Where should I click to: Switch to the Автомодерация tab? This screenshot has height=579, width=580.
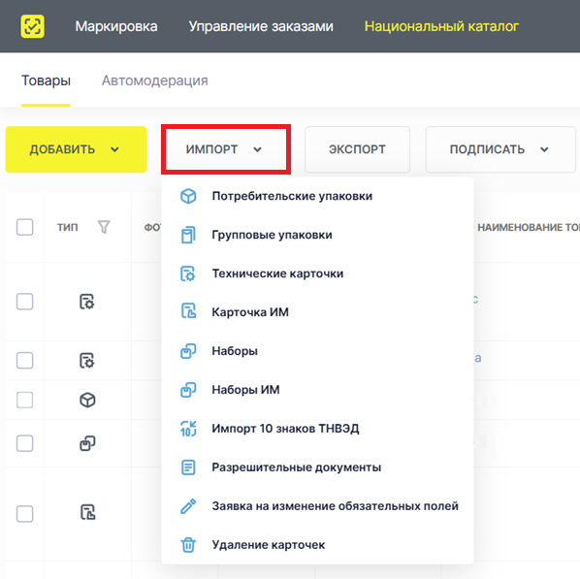click(x=154, y=80)
